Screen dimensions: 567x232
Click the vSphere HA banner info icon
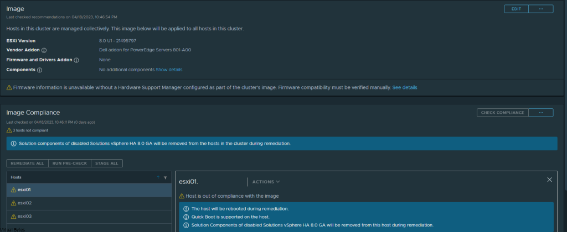click(14, 144)
